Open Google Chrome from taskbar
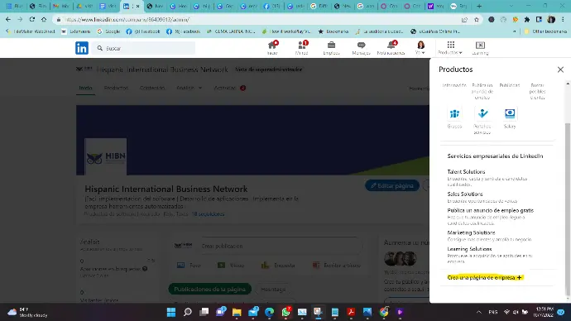The image size is (571, 321). coord(384,312)
